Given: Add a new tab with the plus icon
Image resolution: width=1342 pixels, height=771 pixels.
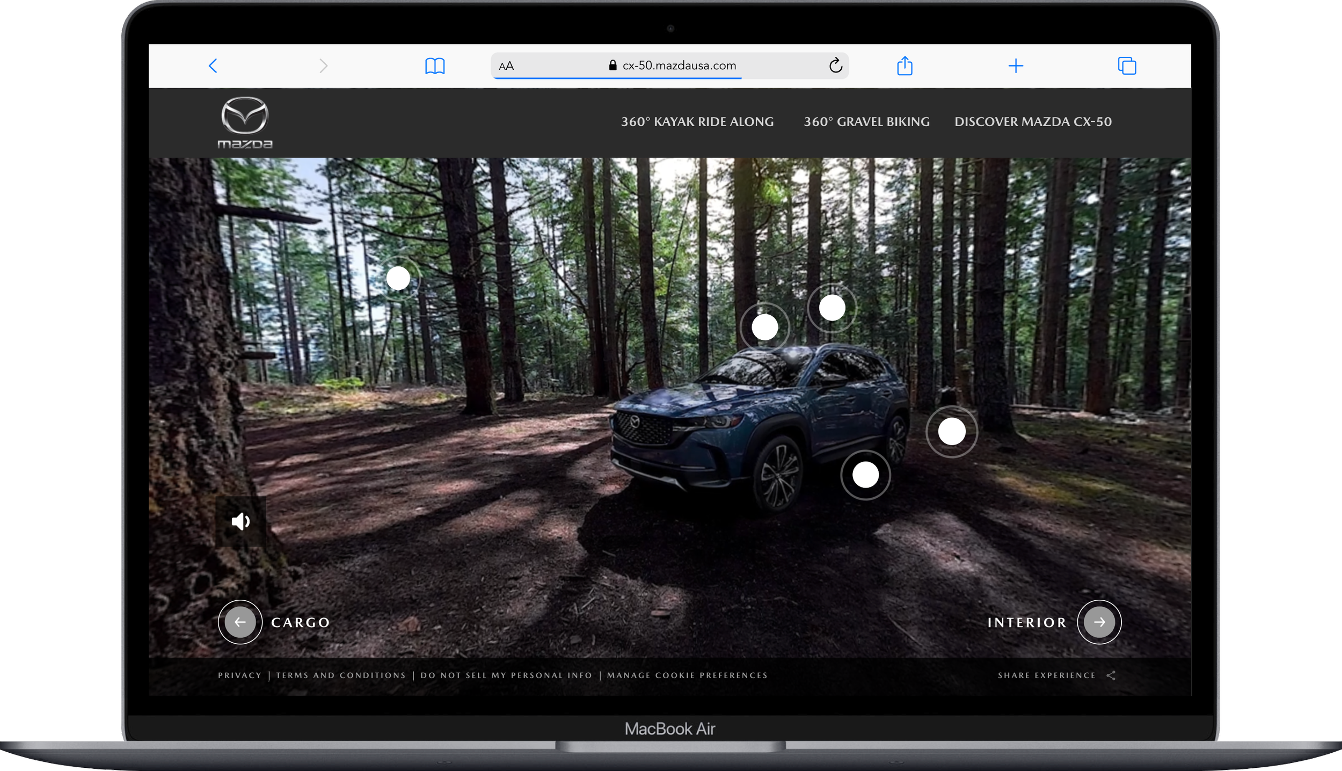Looking at the screenshot, I should pos(1016,66).
